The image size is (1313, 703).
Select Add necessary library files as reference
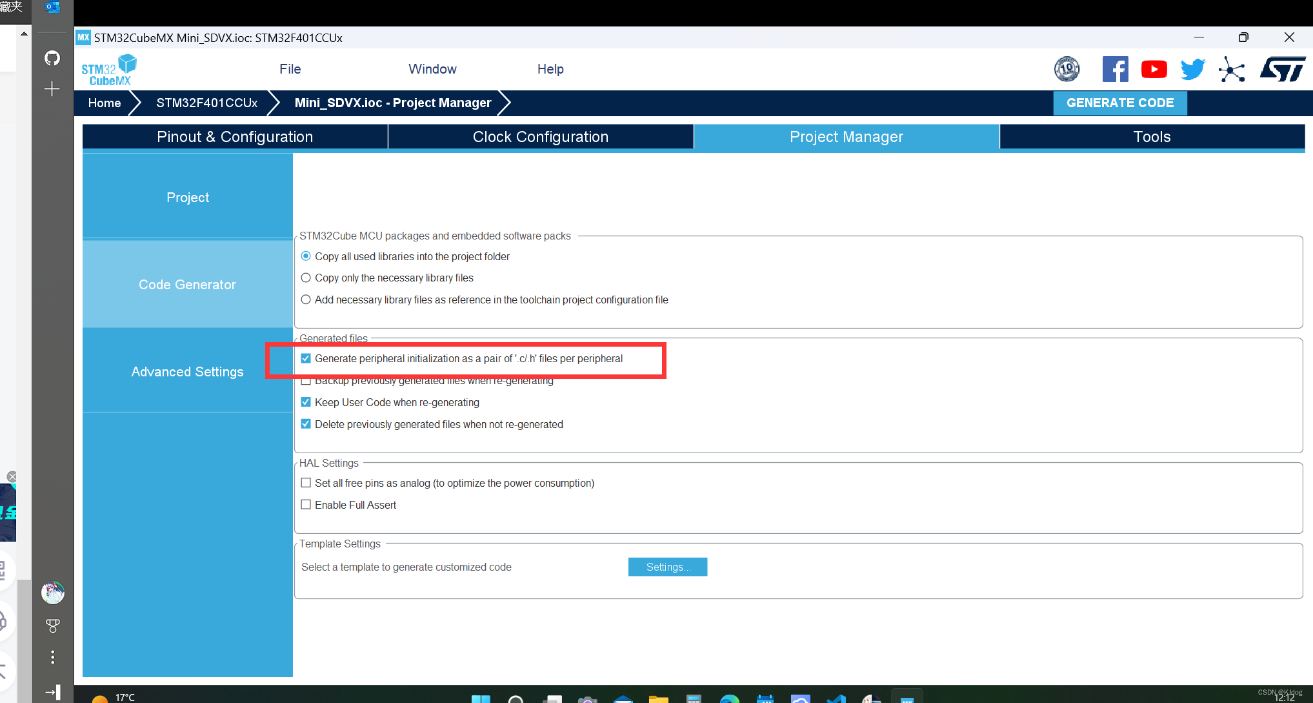(306, 300)
